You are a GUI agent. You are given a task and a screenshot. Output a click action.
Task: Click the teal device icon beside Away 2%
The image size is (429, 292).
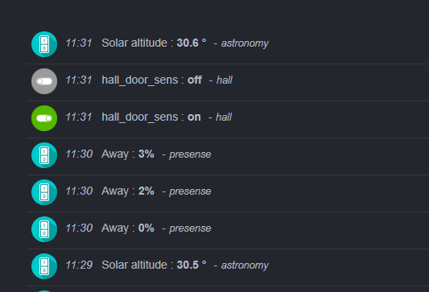click(x=44, y=192)
